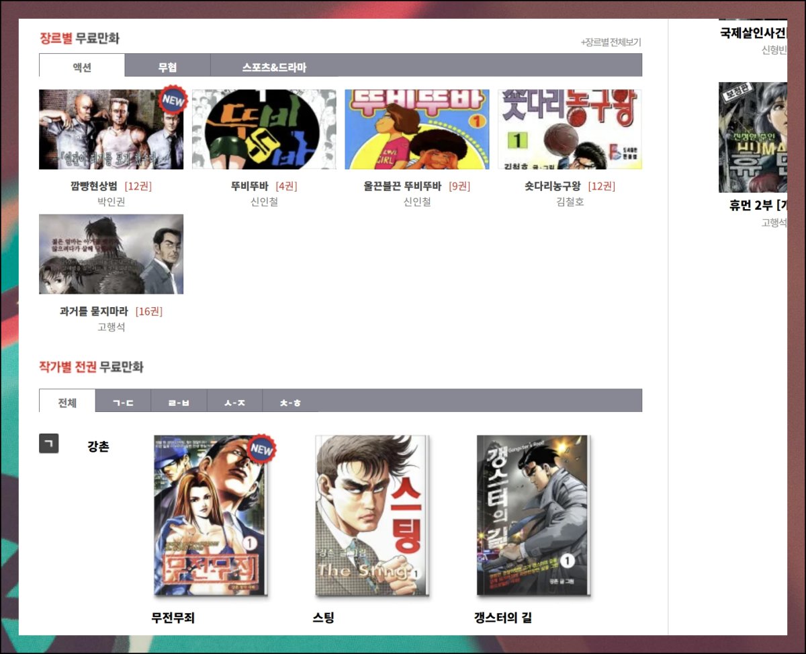Click author 신인철 under 올끈불끈 뚜비뚜바
Image resolution: width=806 pixels, height=654 pixels.
coord(417,202)
